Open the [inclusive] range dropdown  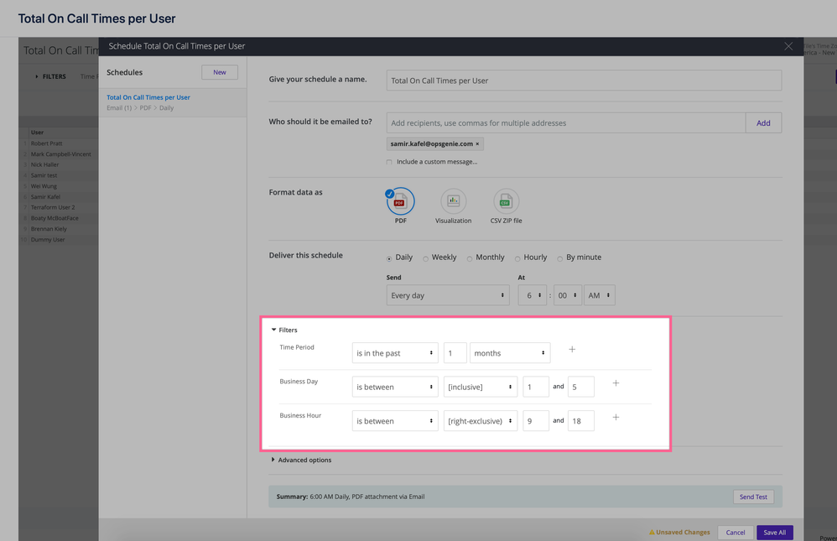click(x=481, y=387)
